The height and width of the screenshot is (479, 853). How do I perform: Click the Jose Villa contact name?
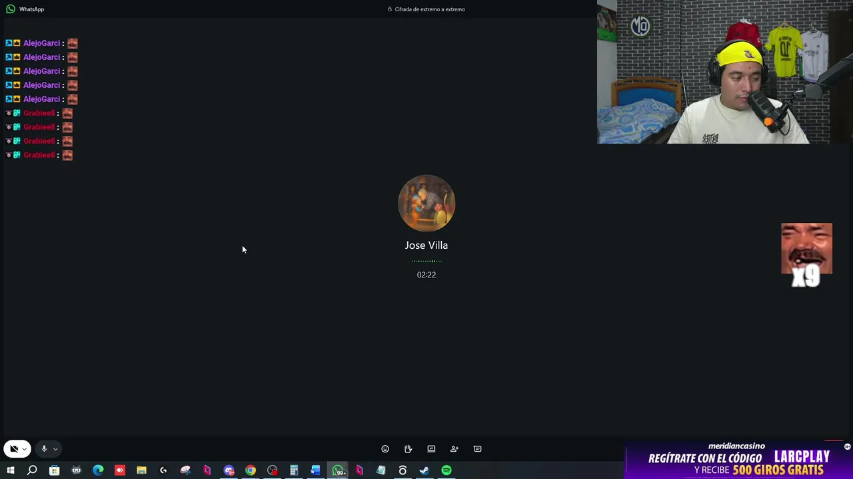click(426, 245)
